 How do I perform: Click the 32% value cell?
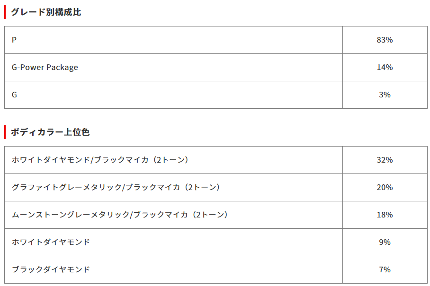[385, 160]
